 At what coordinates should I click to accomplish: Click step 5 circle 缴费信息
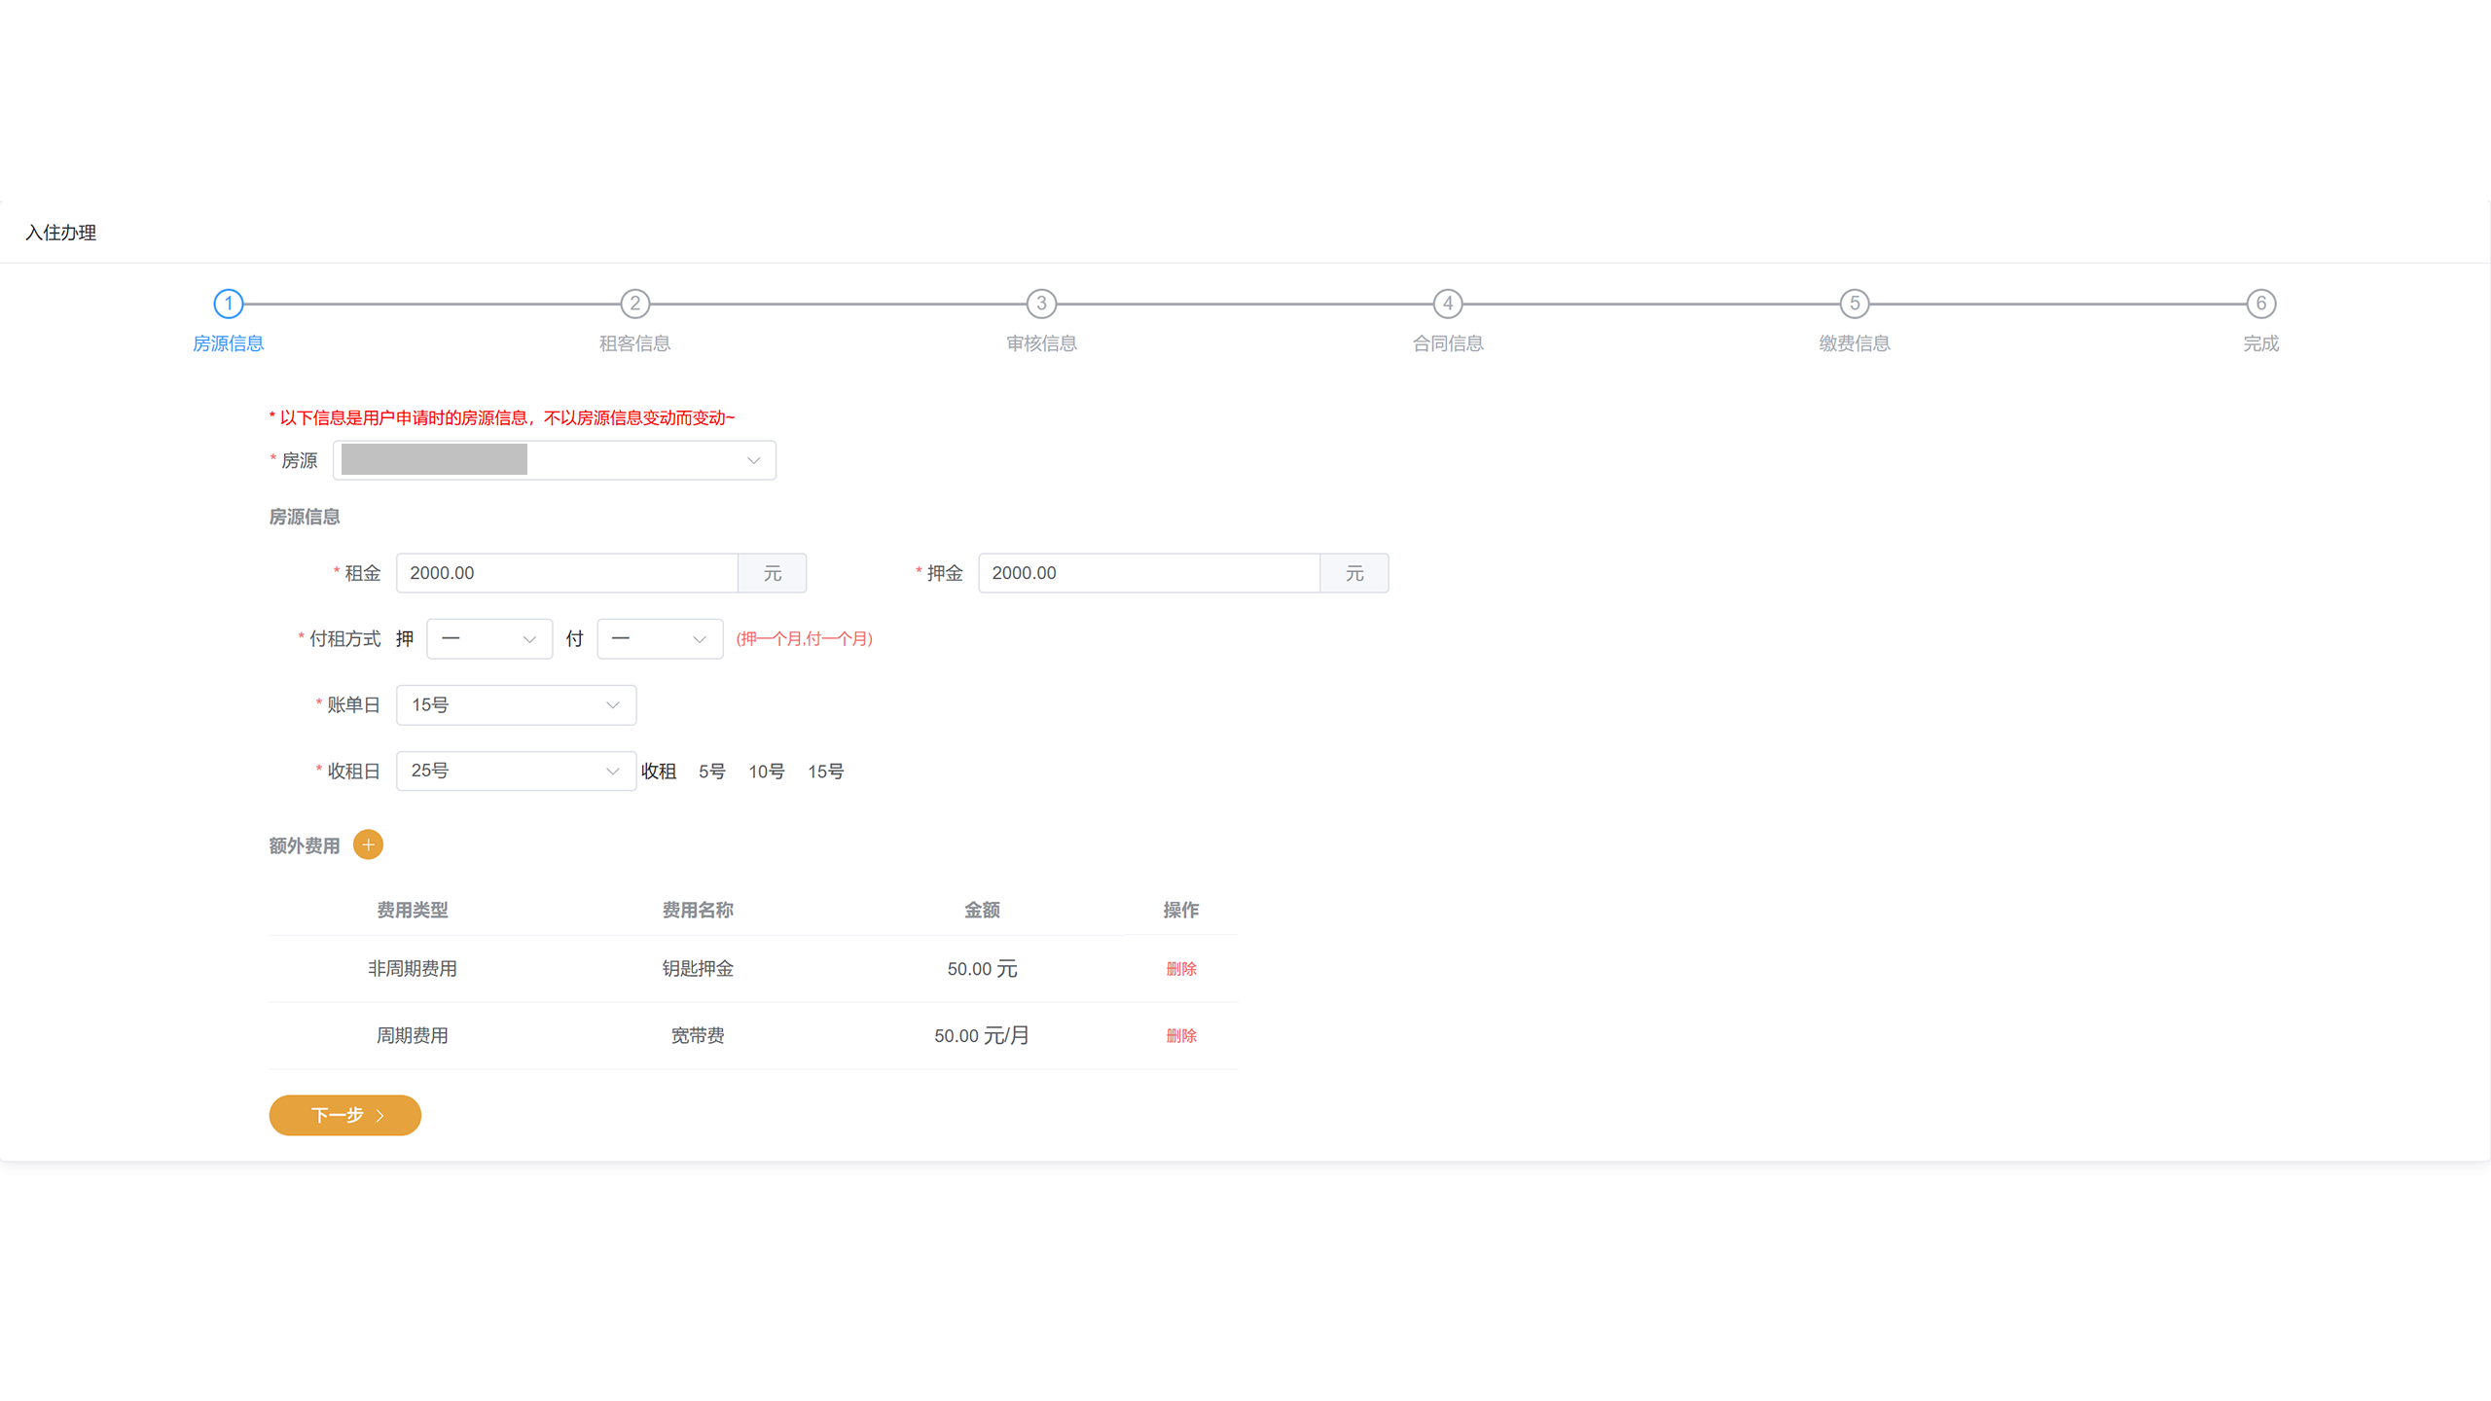(x=1854, y=304)
